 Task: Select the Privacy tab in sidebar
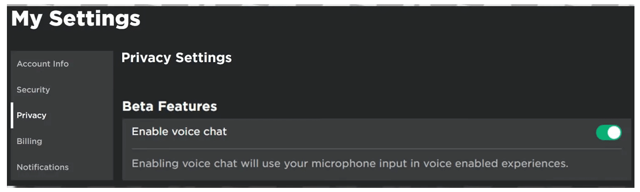pos(31,116)
